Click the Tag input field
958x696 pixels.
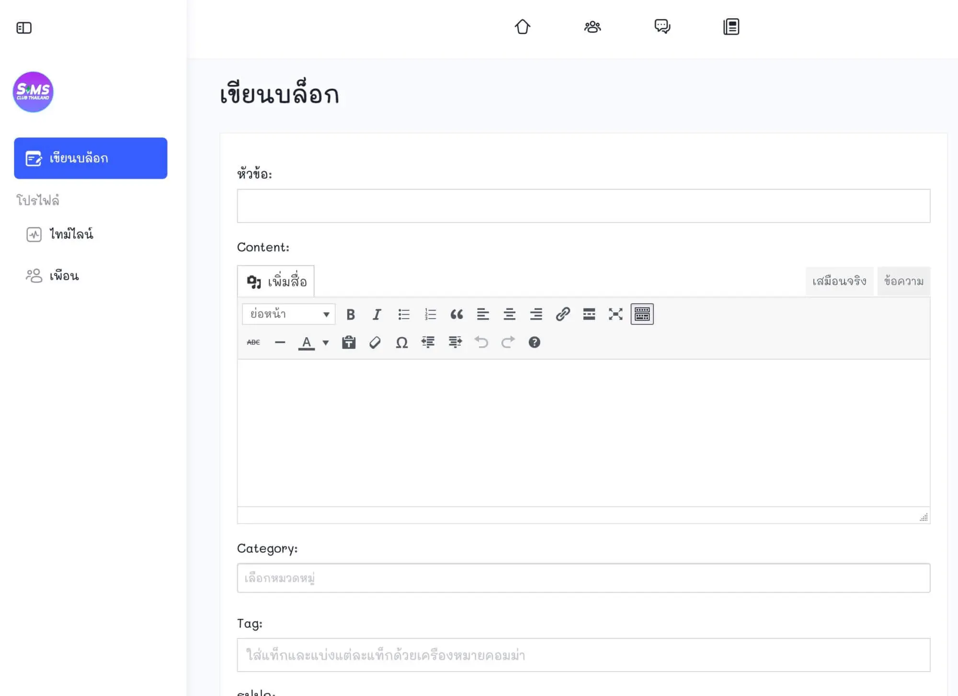(583, 655)
